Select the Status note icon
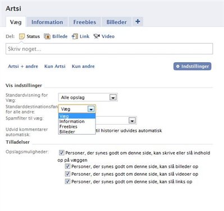The height and width of the screenshot is (211, 224). tap(22, 36)
